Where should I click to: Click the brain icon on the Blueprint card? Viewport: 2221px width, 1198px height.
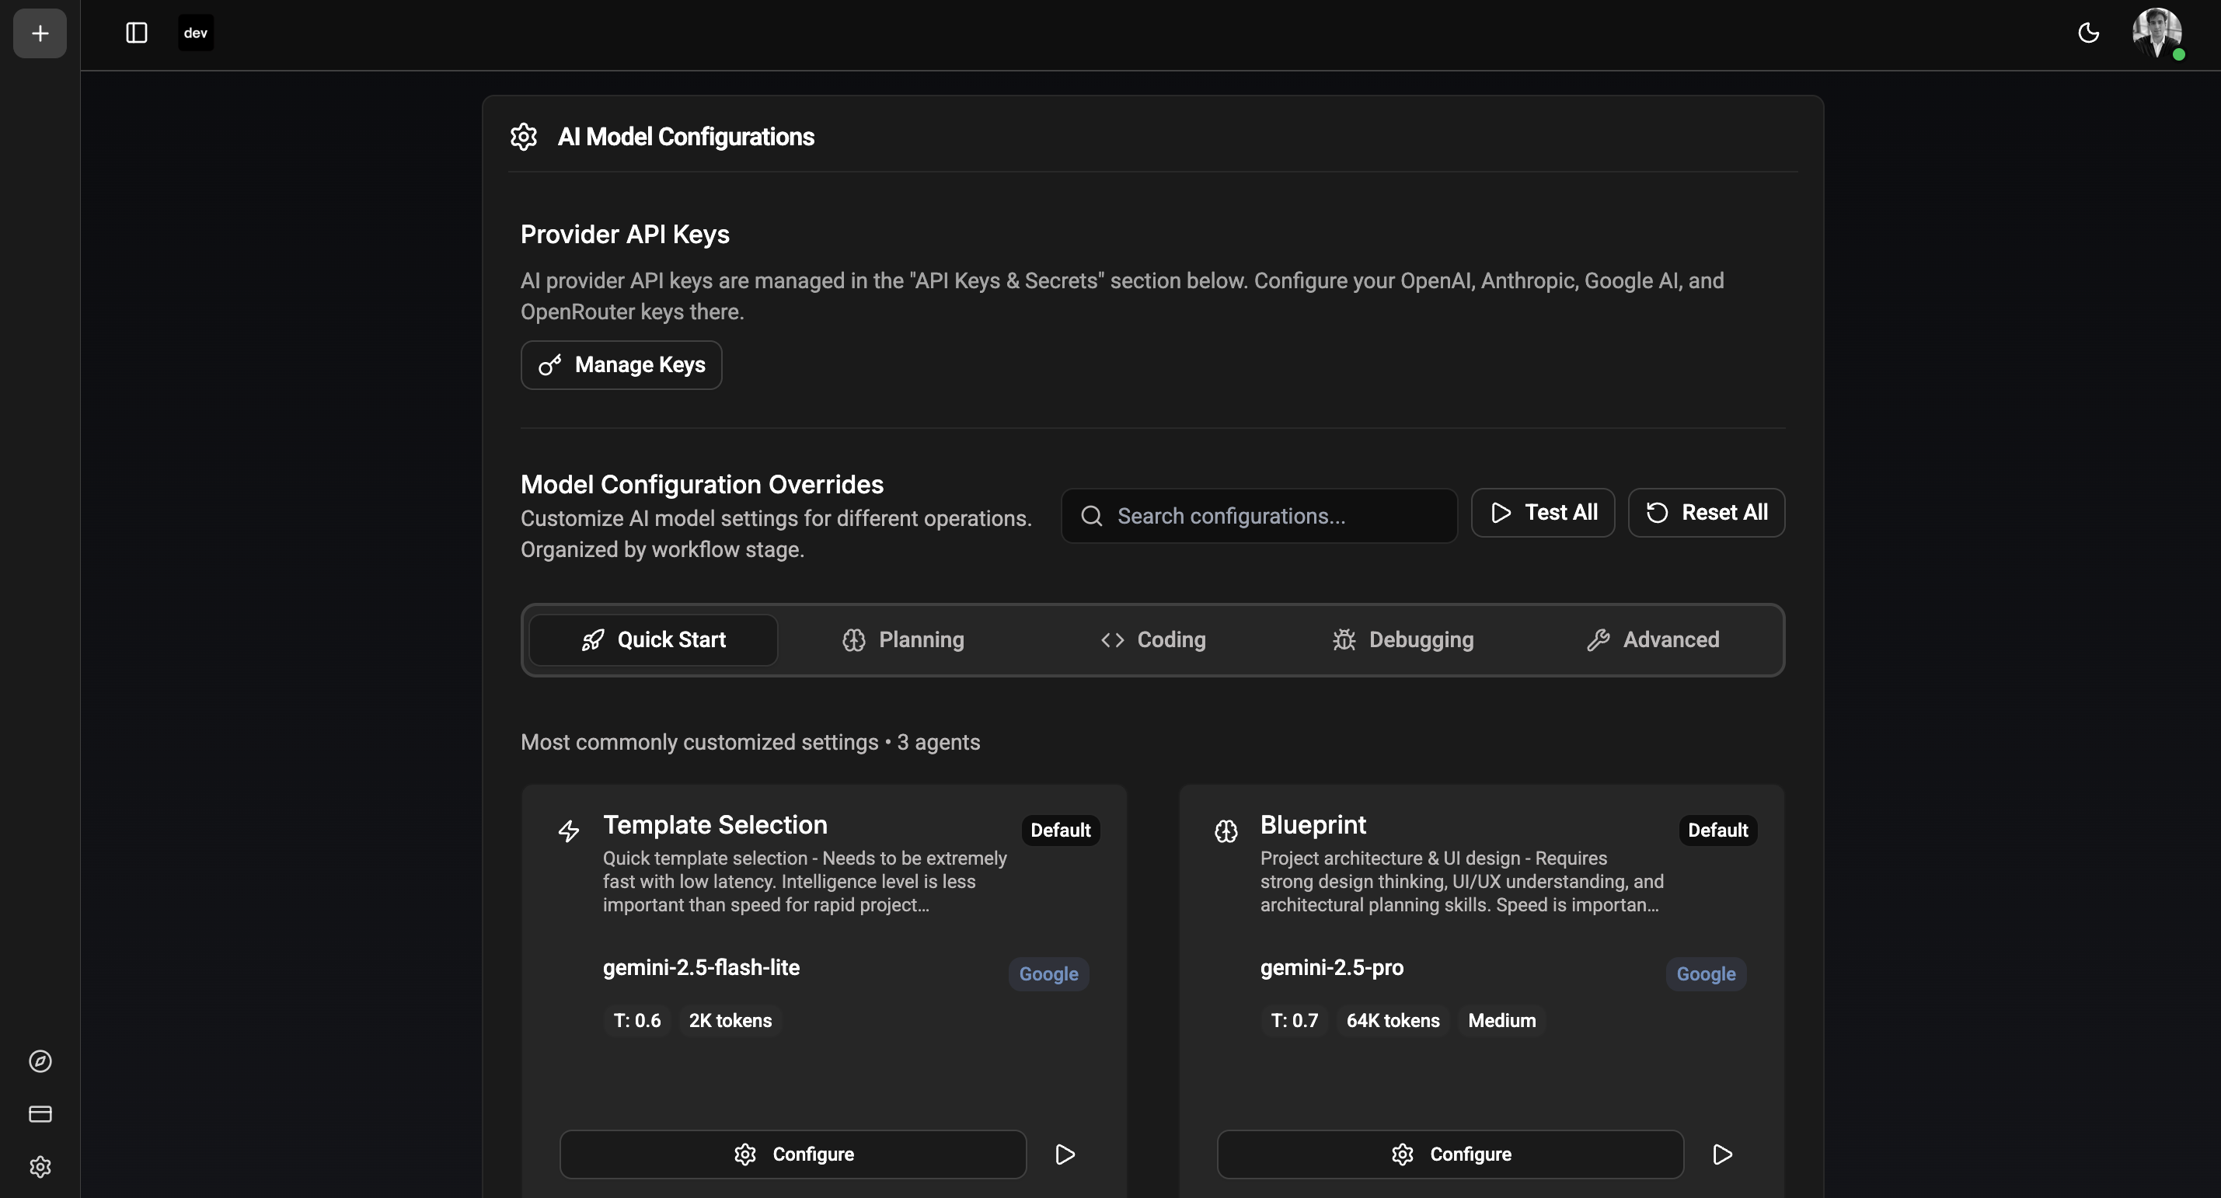1226,831
